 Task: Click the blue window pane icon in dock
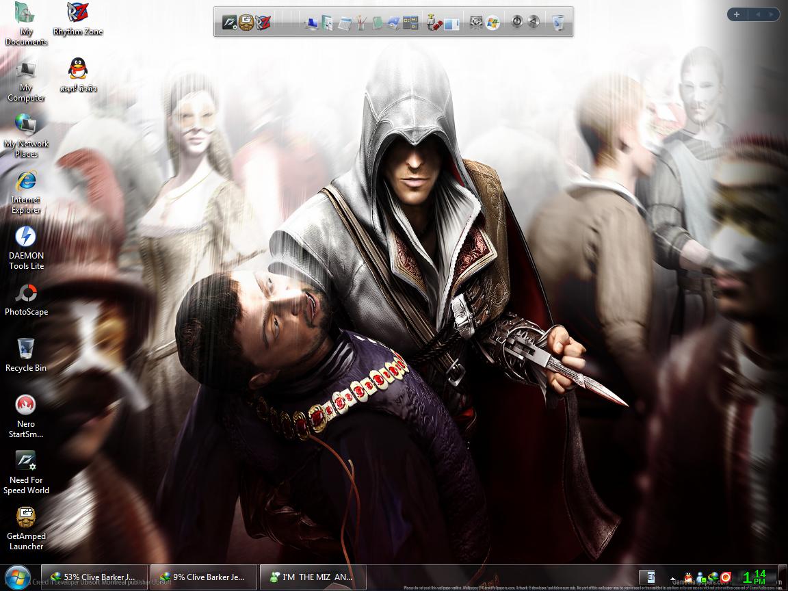tap(451, 23)
